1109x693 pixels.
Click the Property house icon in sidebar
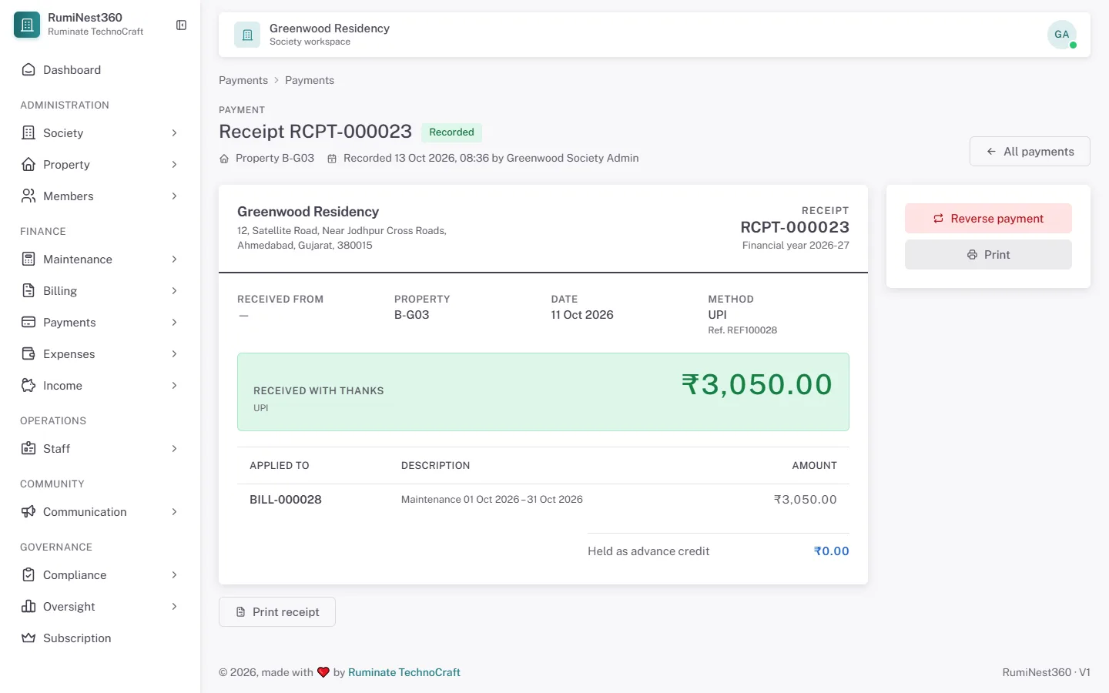point(28,165)
